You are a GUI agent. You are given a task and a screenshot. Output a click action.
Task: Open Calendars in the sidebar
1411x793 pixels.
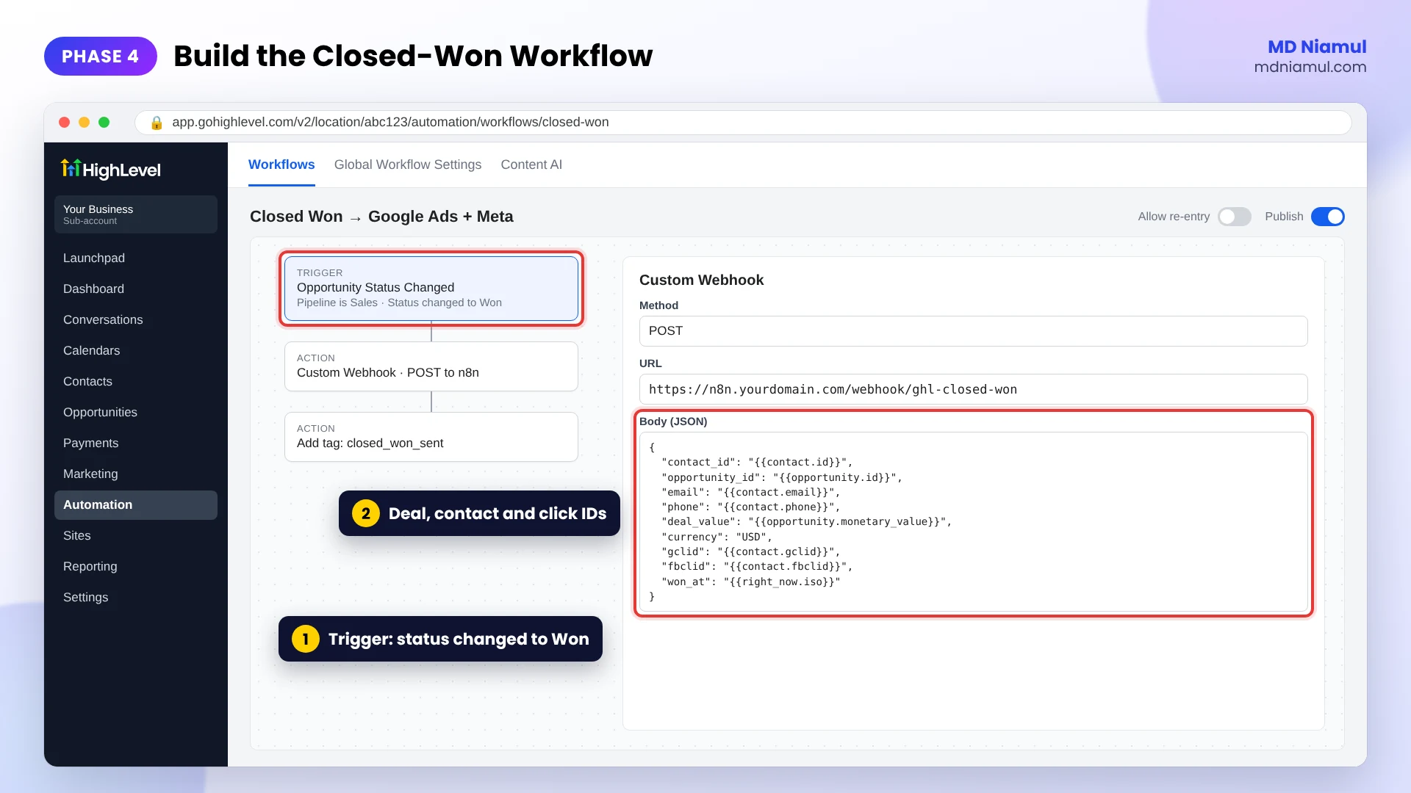[136, 350]
